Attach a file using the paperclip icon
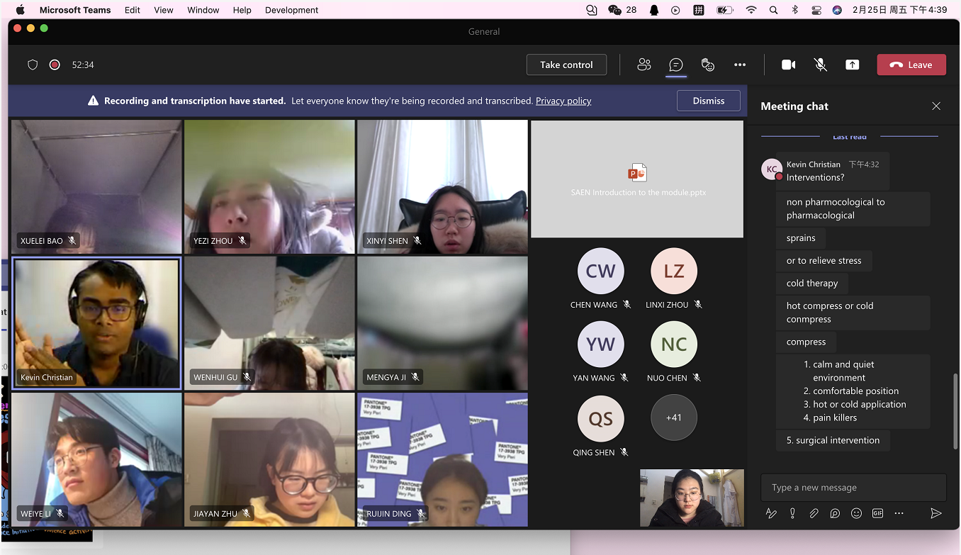 click(814, 513)
